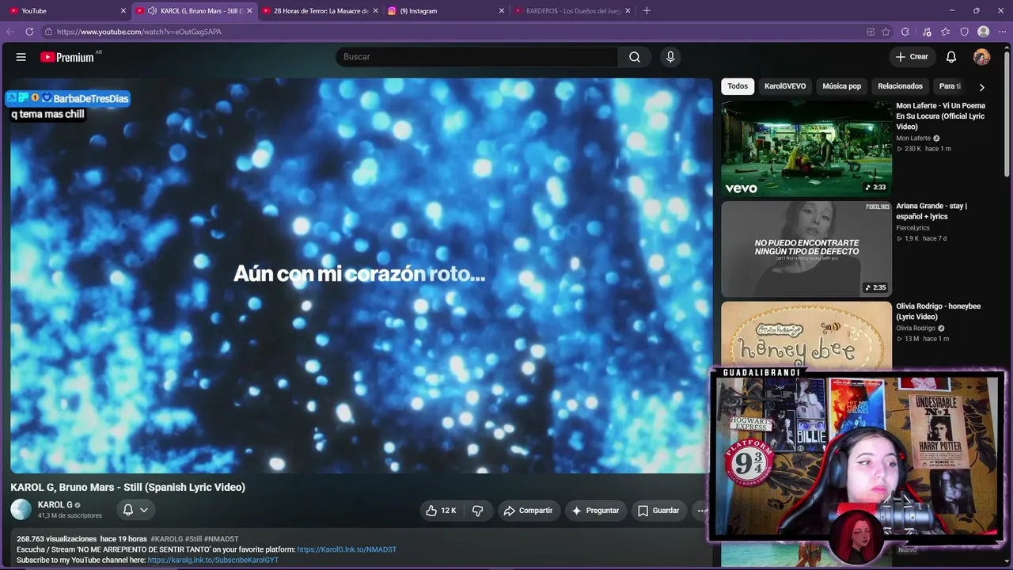Expand KAROL G subscription notification dropdown
The image size is (1013, 570).
click(x=135, y=510)
